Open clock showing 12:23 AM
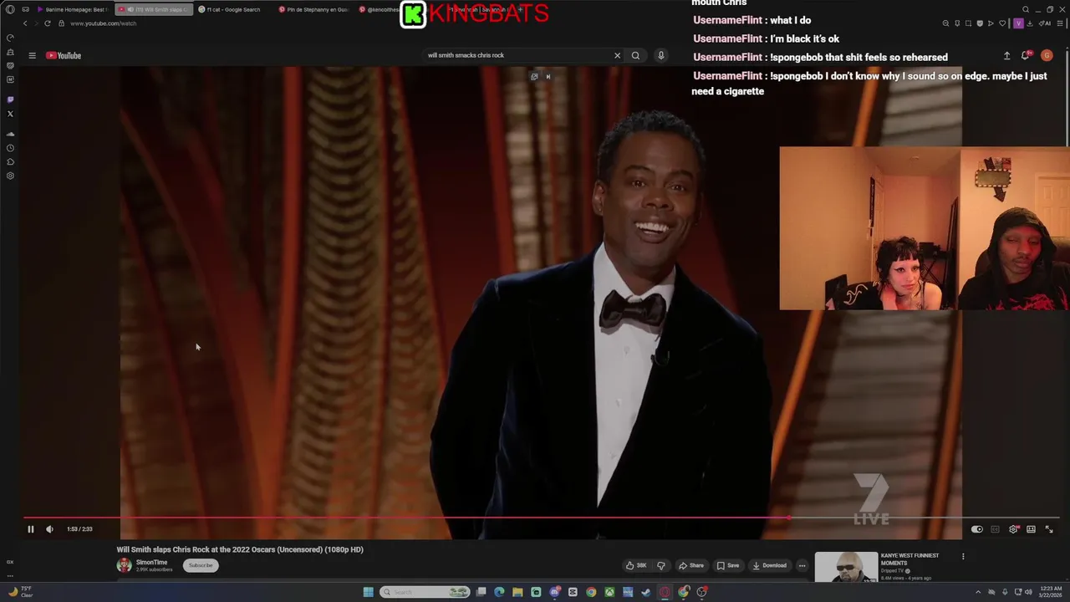 click(1050, 592)
